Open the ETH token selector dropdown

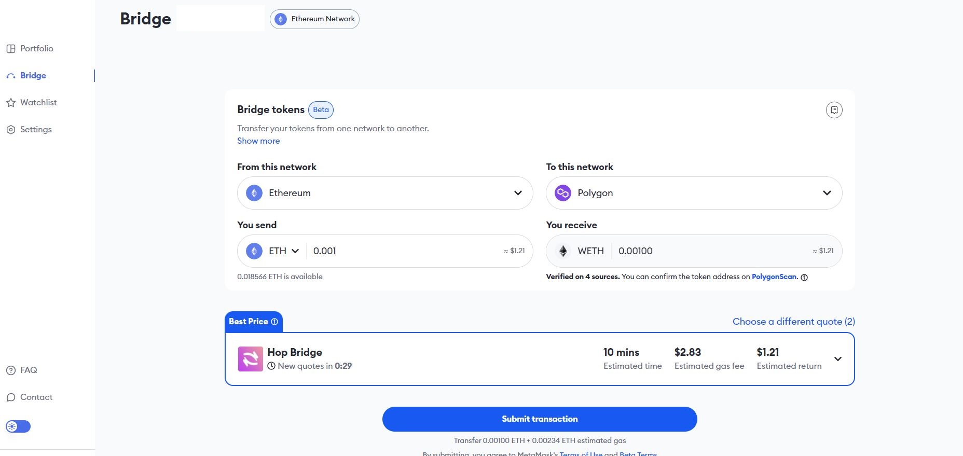pos(273,251)
